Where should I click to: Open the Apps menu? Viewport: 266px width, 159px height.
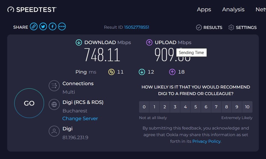[204, 9]
